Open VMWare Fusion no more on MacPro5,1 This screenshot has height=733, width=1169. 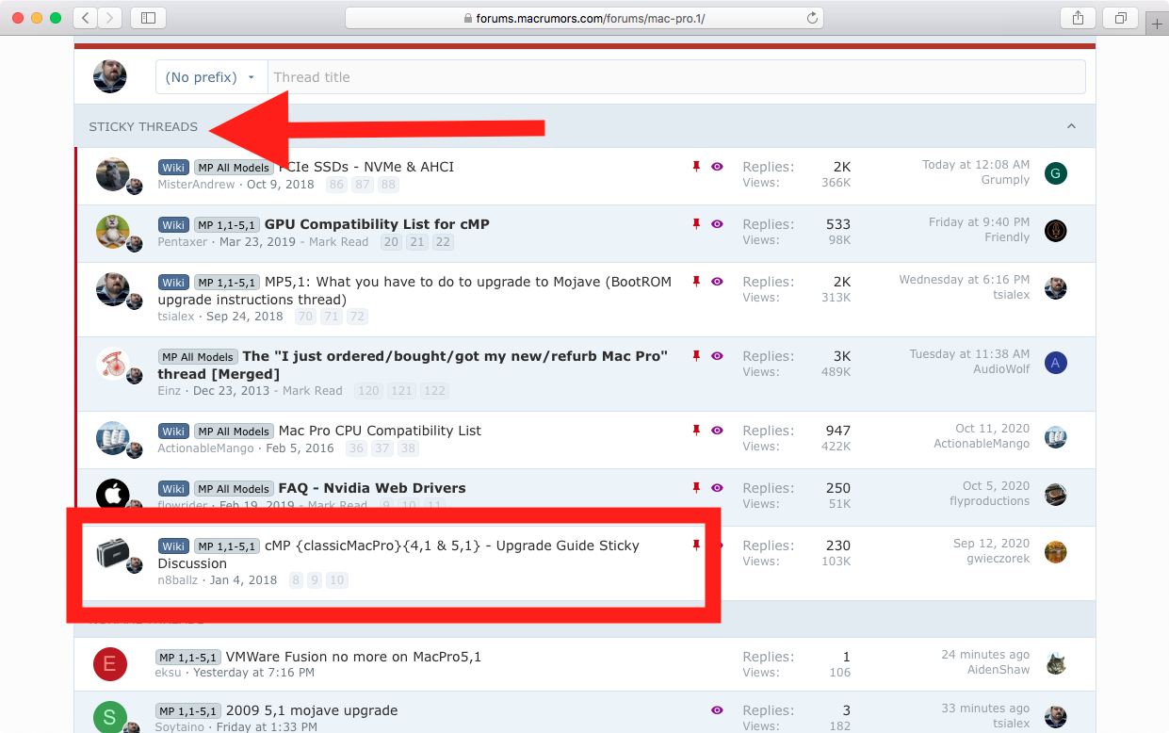point(353,657)
